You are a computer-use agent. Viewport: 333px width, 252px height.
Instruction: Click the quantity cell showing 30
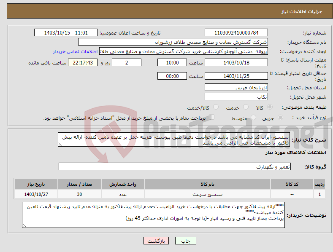point(79,194)
